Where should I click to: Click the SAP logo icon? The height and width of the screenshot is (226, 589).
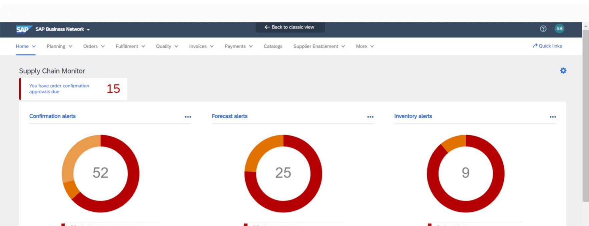pyautogui.click(x=24, y=29)
